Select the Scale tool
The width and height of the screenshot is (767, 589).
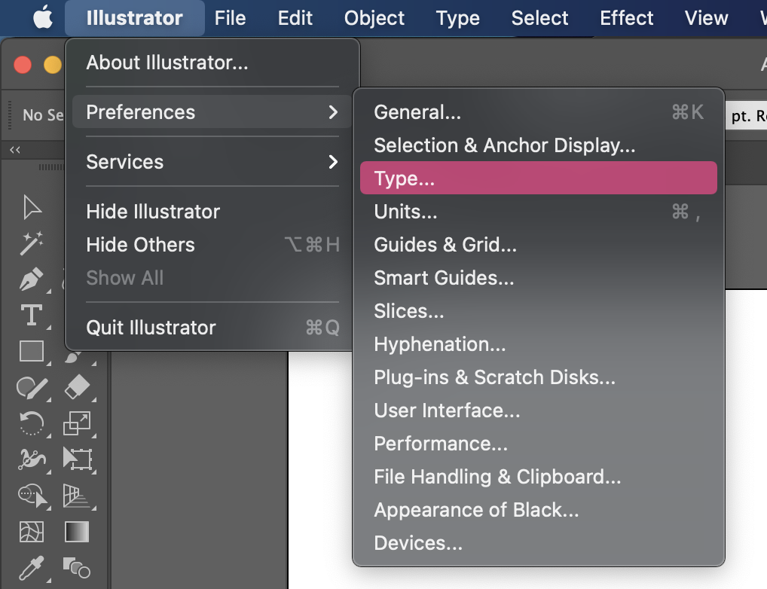pos(77,423)
